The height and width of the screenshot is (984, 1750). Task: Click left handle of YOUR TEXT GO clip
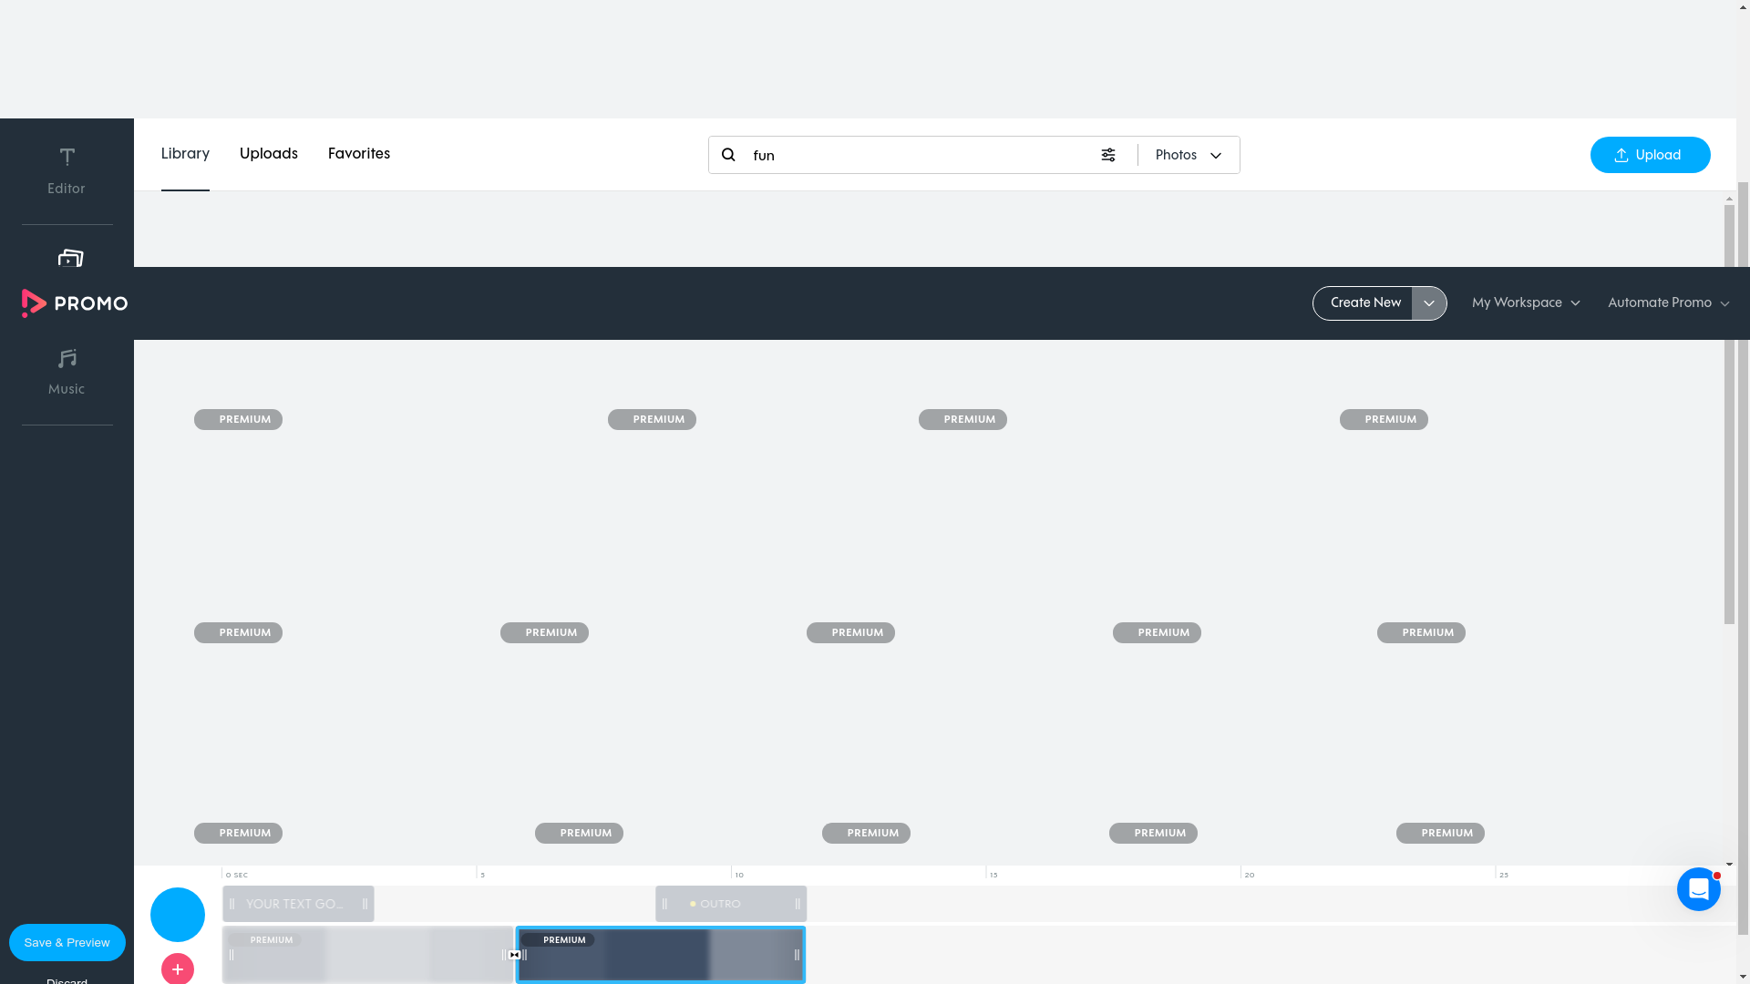(x=232, y=904)
